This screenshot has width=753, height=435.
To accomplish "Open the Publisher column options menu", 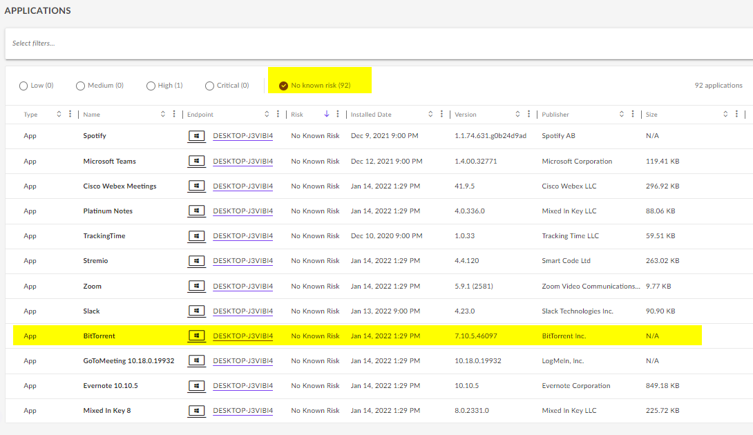I will (633, 114).
